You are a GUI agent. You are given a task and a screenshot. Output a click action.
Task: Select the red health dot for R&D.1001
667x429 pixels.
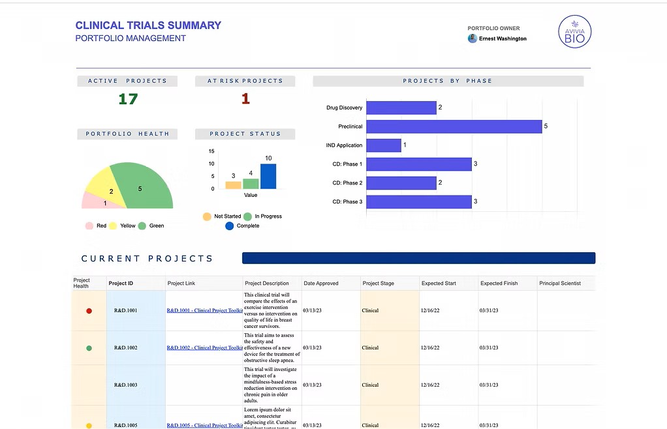coord(89,311)
